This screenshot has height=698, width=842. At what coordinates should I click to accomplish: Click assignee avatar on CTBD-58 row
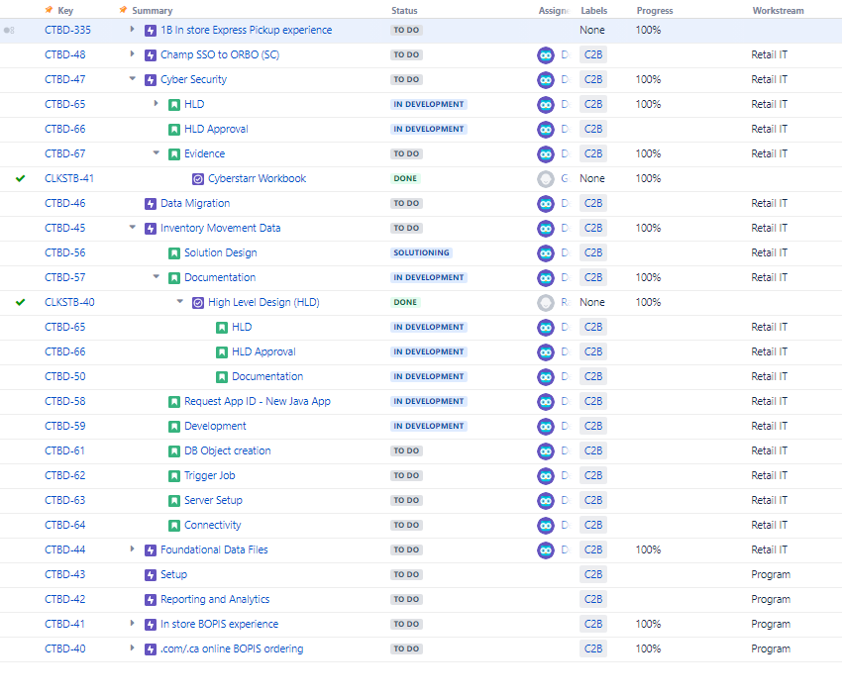click(x=546, y=401)
